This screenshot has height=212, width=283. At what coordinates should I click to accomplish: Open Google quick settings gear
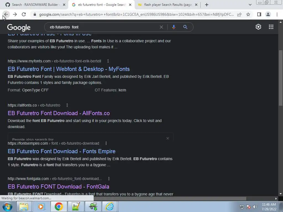258,27
